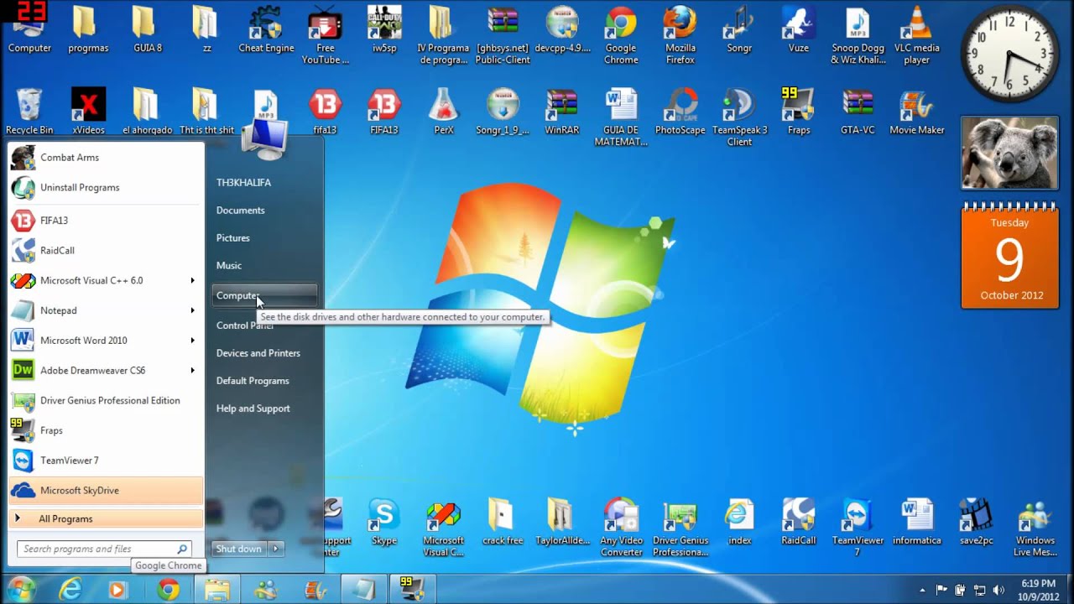The width and height of the screenshot is (1074, 604).
Task: Click the koala slideshow gadget
Action: tap(1009, 153)
